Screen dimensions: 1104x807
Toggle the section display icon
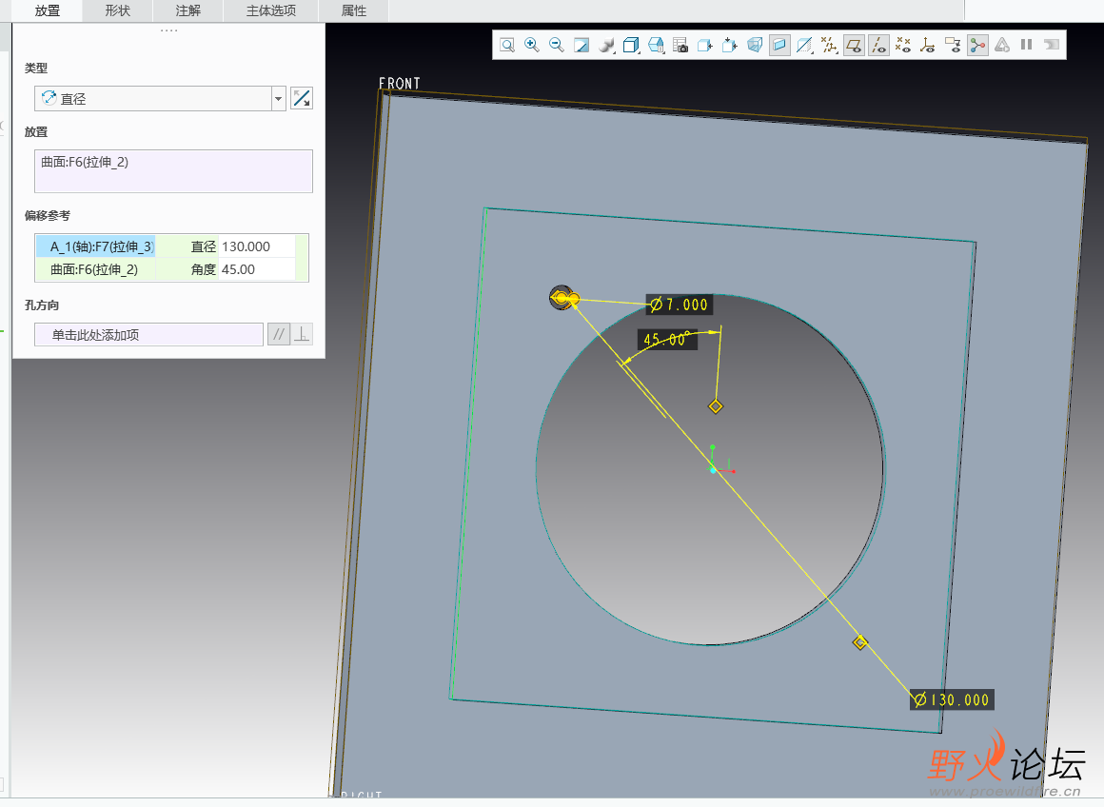(x=779, y=45)
